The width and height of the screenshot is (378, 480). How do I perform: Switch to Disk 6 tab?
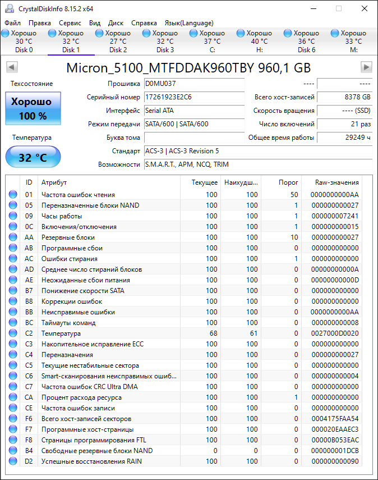pos(306,42)
